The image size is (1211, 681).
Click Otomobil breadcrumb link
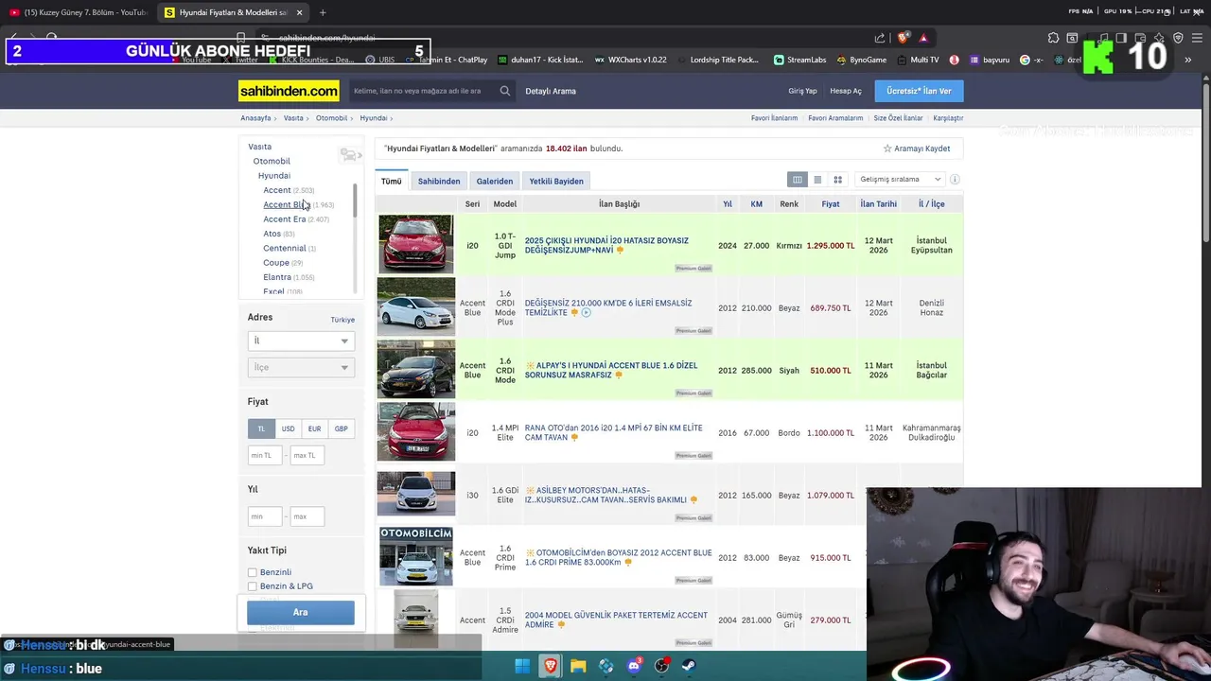tap(331, 118)
